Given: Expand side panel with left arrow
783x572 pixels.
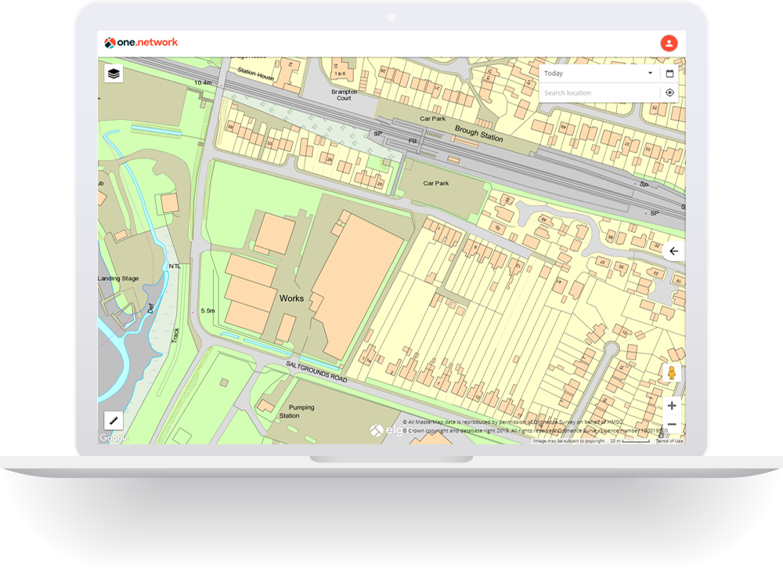Looking at the screenshot, I should click(x=673, y=251).
